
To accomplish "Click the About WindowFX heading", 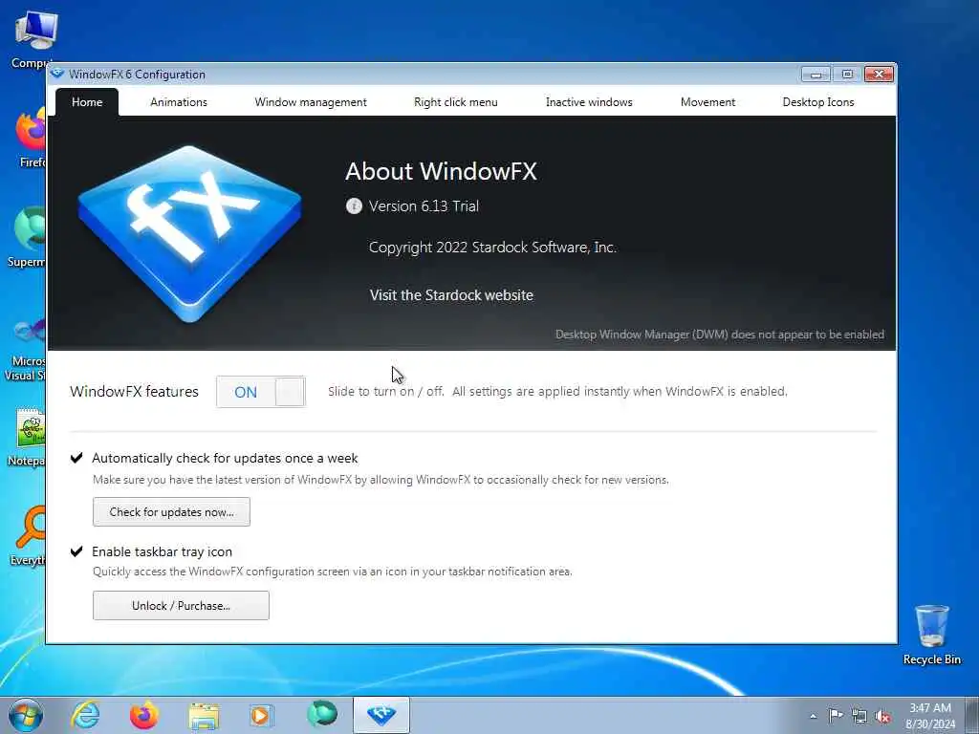I will (x=441, y=171).
